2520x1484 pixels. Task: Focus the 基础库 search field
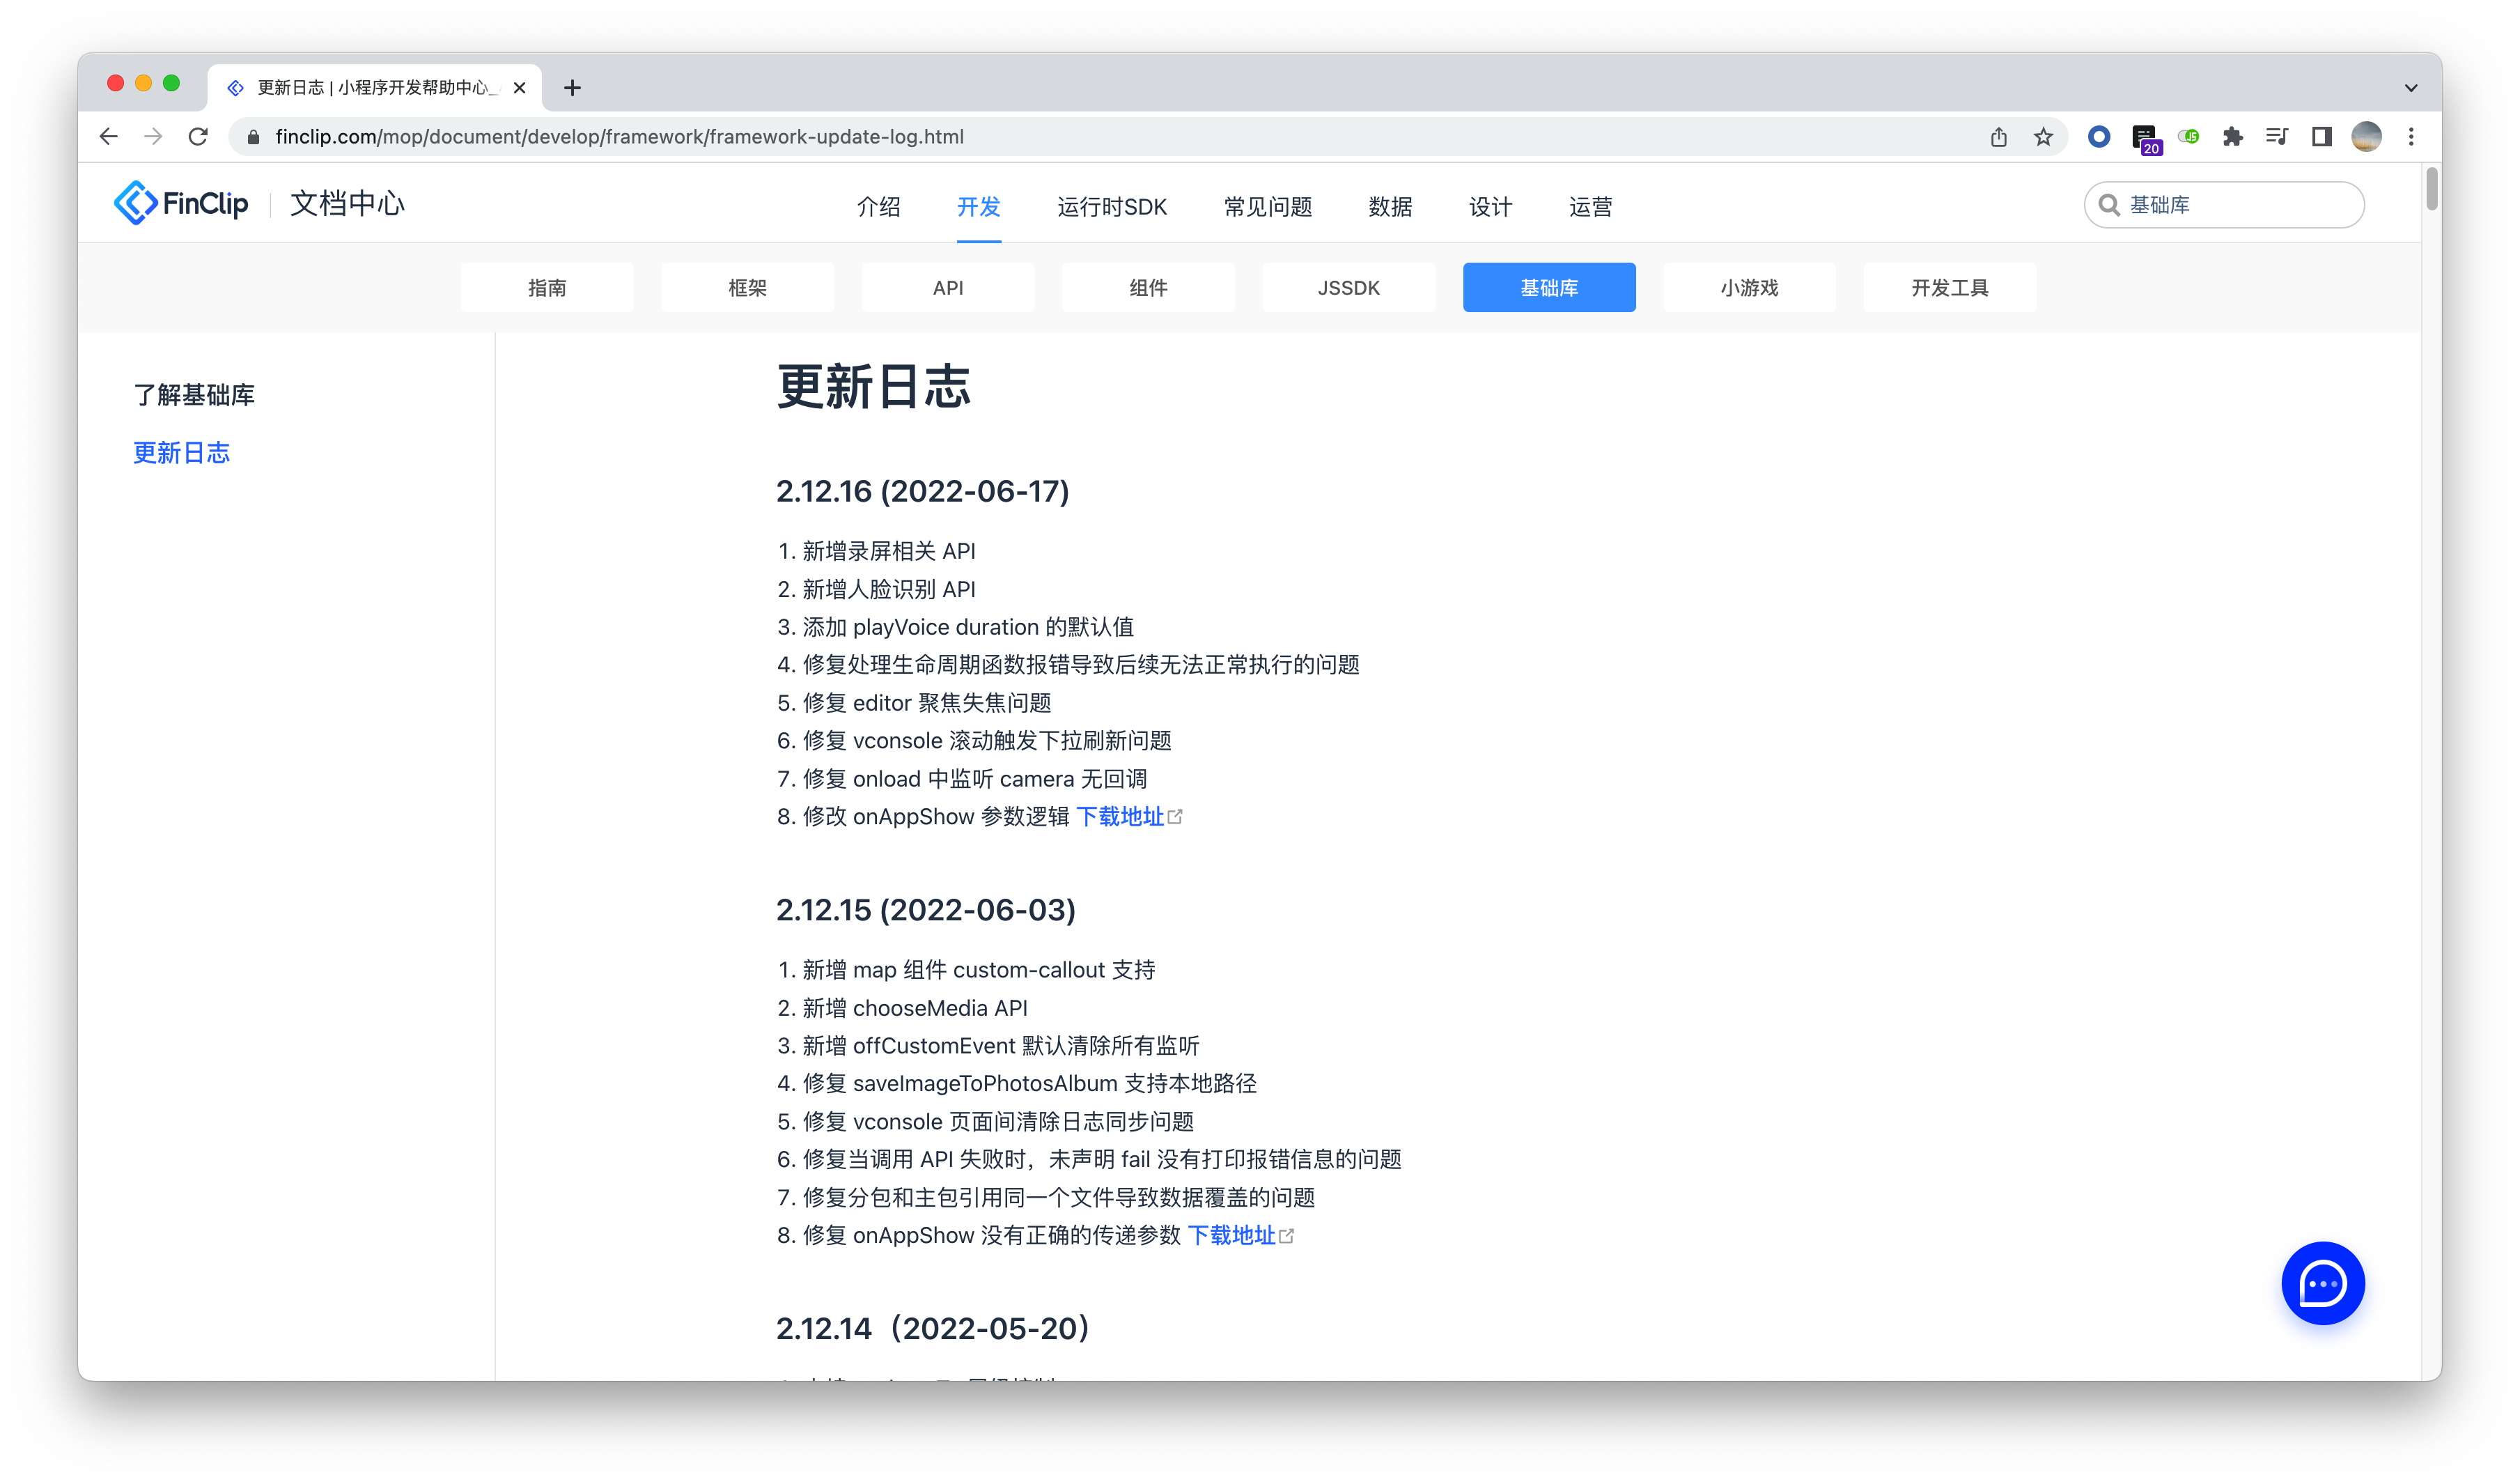2240,205
